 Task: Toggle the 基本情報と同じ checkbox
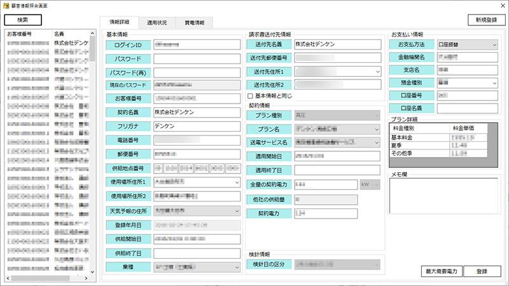click(250, 96)
